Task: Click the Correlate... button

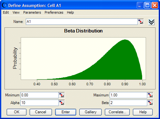Action: (x=117, y=112)
